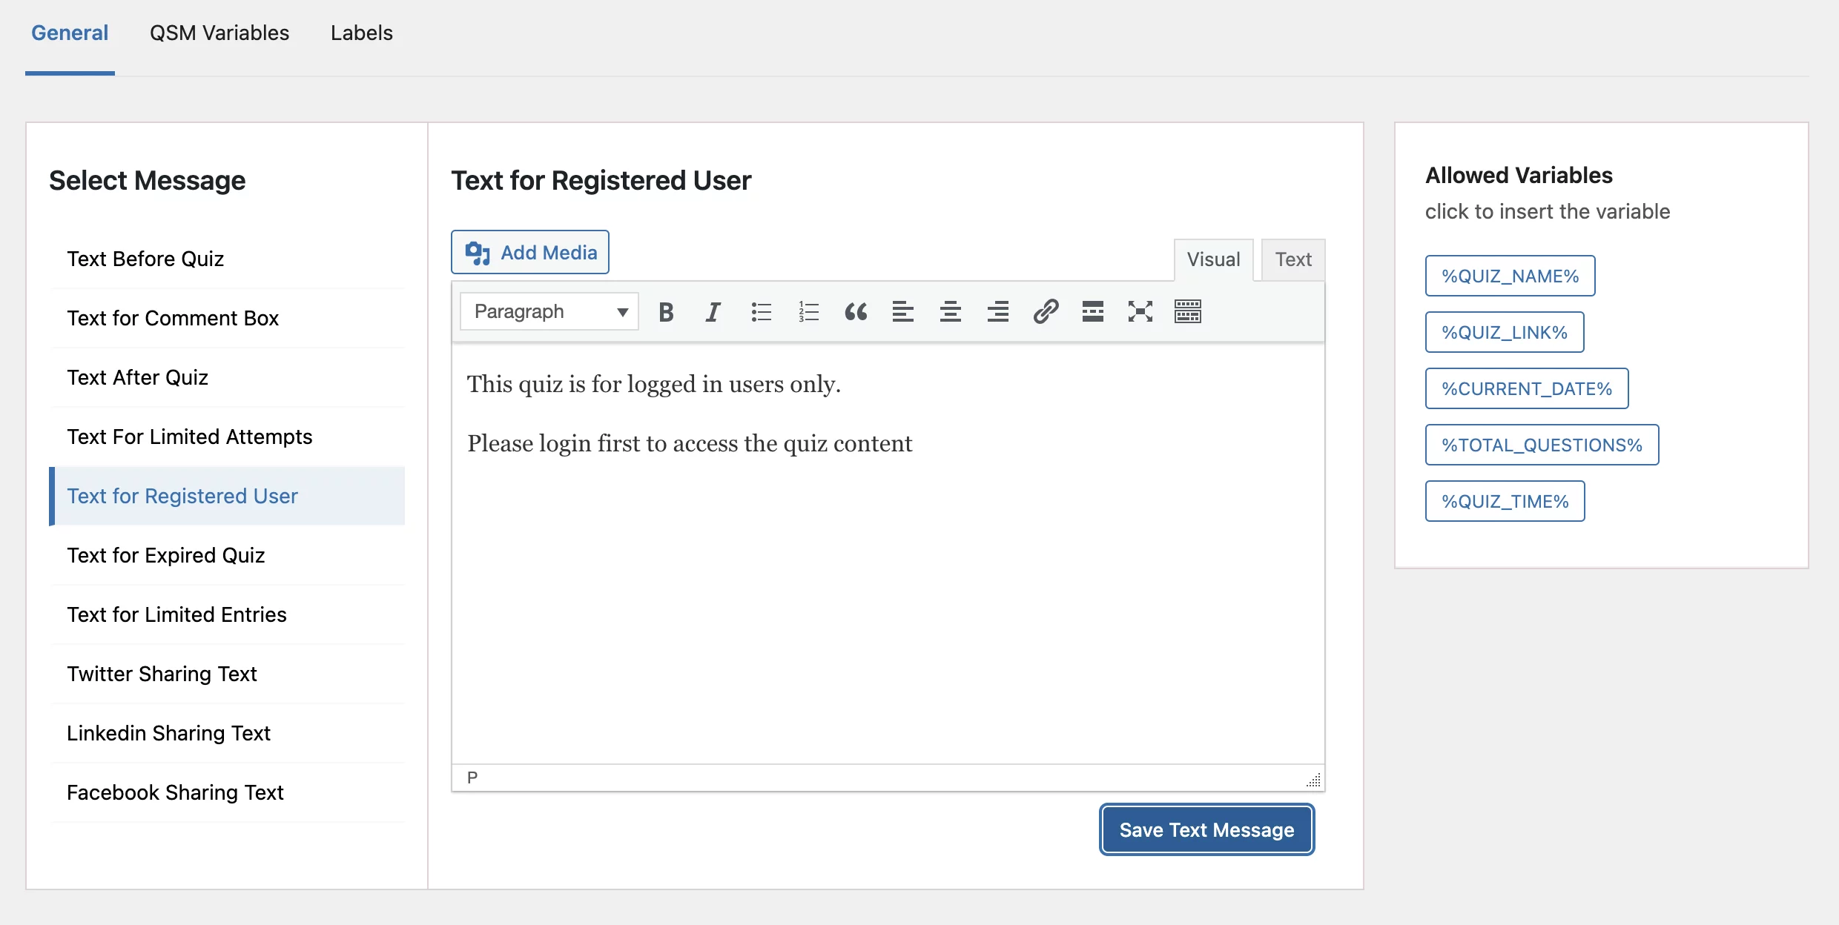
Task: Switch editor to Text mode
Action: (1293, 259)
